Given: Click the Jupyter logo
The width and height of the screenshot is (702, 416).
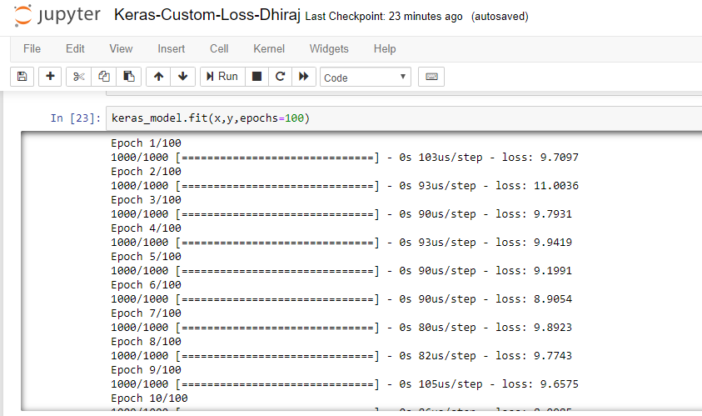Looking at the screenshot, I should pyautogui.click(x=57, y=16).
